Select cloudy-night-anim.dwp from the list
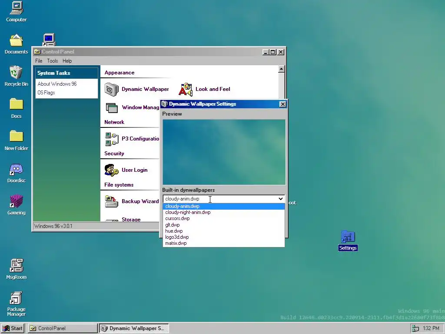The image size is (445, 334). [224, 212]
